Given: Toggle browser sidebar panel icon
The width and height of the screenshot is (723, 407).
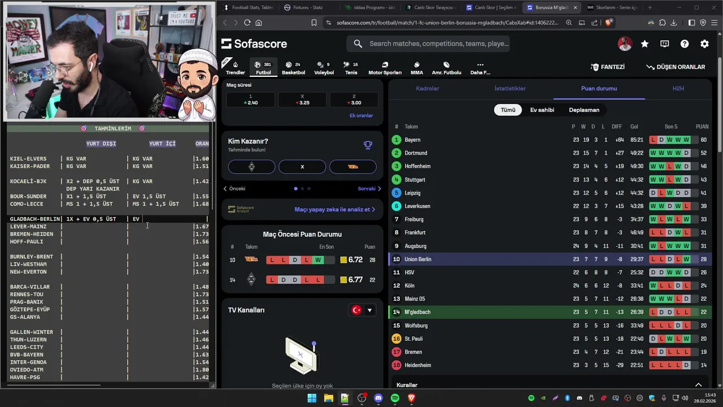Looking at the screenshot, I should point(691,23).
